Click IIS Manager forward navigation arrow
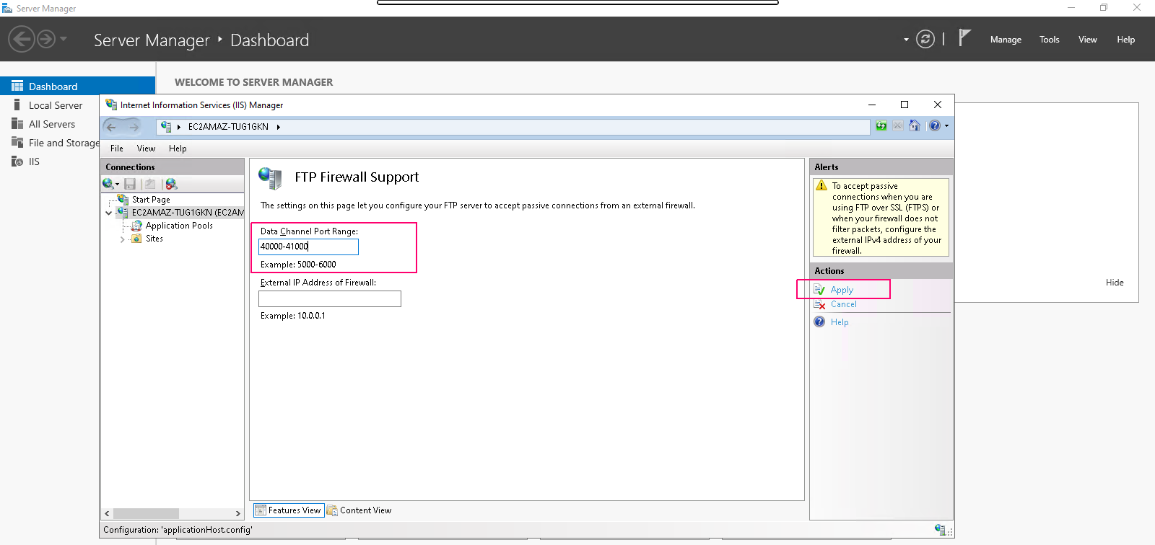Image resolution: width=1155 pixels, height=545 pixels. pos(134,127)
